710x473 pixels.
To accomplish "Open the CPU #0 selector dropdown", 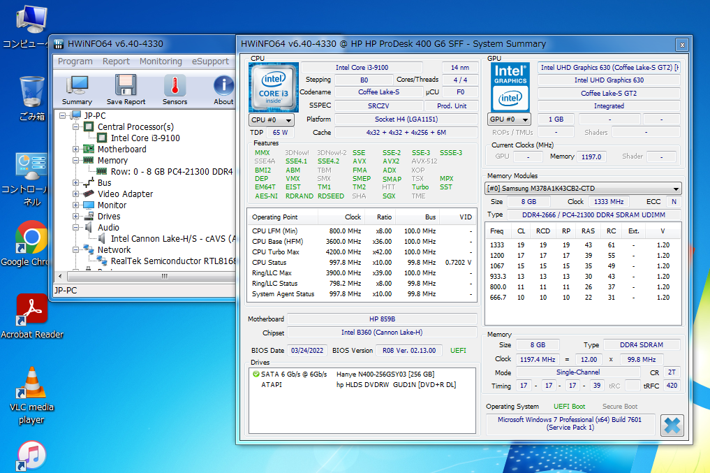I will pyautogui.click(x=271, y=119).
